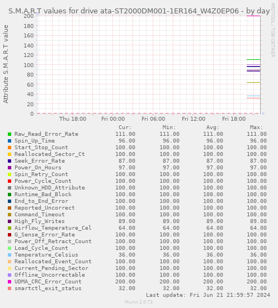Viewport: 278px width, 308px height.
Task: Click the Reallocated_Sector_Ct legend label
Action: tap(50, 154)
